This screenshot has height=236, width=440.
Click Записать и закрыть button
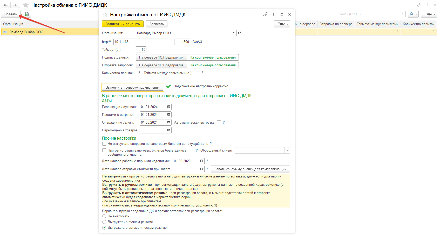123,24
